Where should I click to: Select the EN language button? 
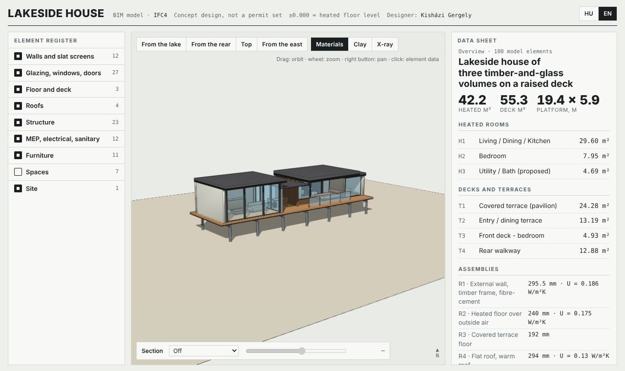click(607, 14)
